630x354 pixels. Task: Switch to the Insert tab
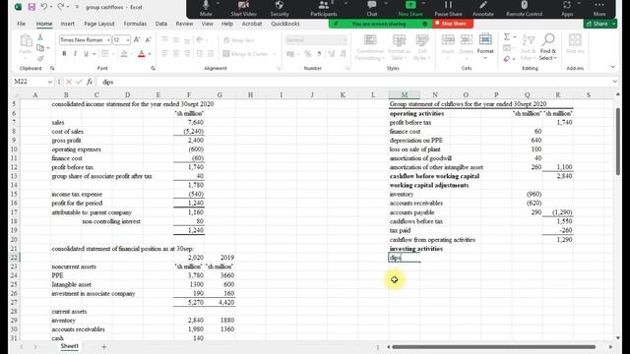pos(68,24)
